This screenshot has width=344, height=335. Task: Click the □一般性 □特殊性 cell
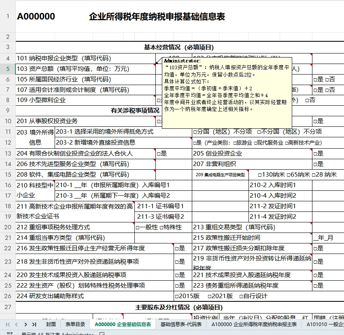[x=163, y=227]
